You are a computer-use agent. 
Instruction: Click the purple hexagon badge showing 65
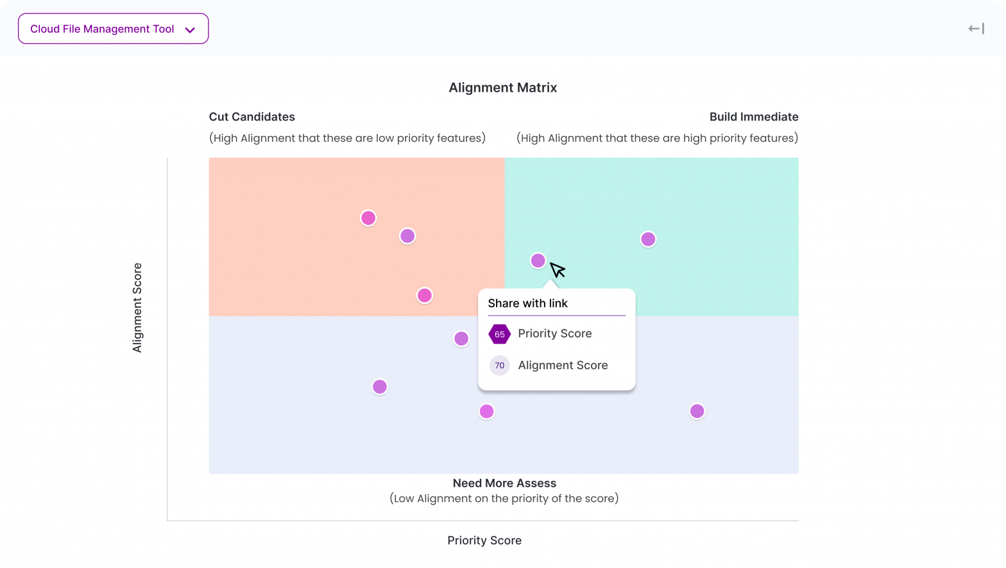tap(499, 333)
